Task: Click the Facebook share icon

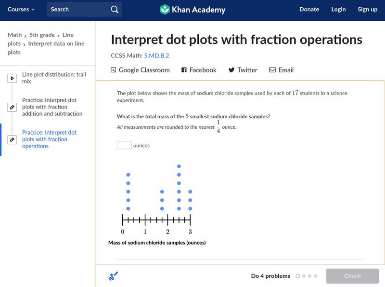Action: (184, 70)
